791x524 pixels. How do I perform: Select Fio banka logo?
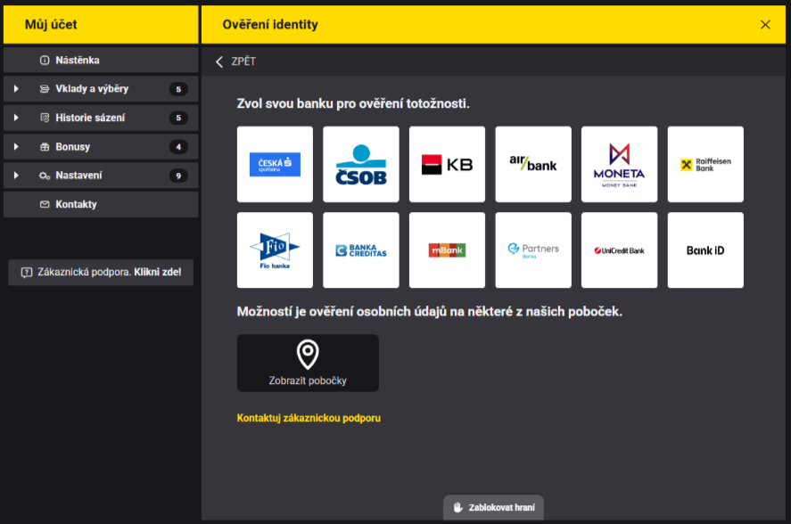tap(275, 250)
